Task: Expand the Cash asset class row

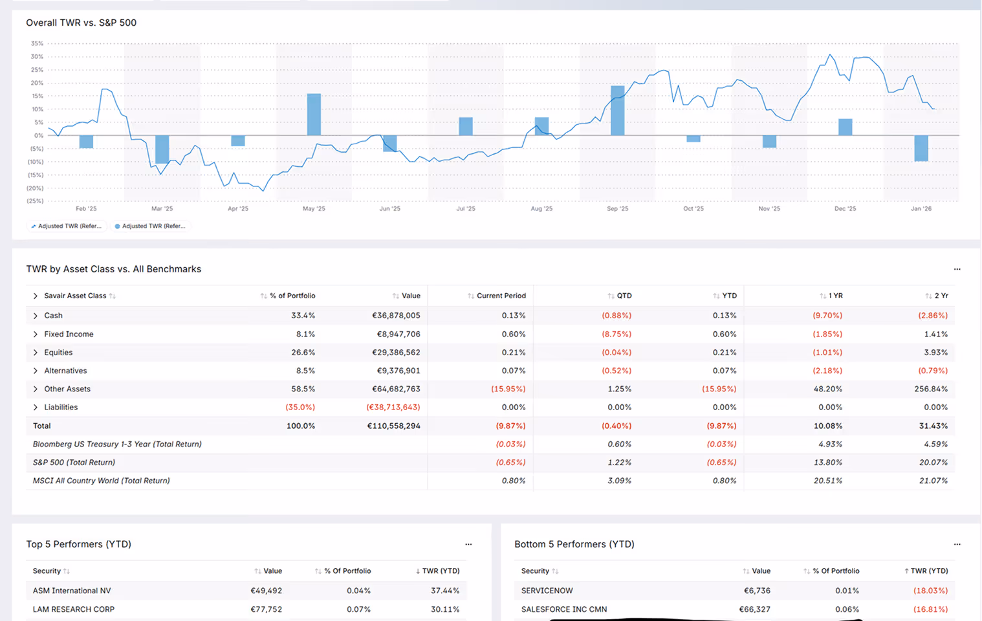Action: pos(36,316)
